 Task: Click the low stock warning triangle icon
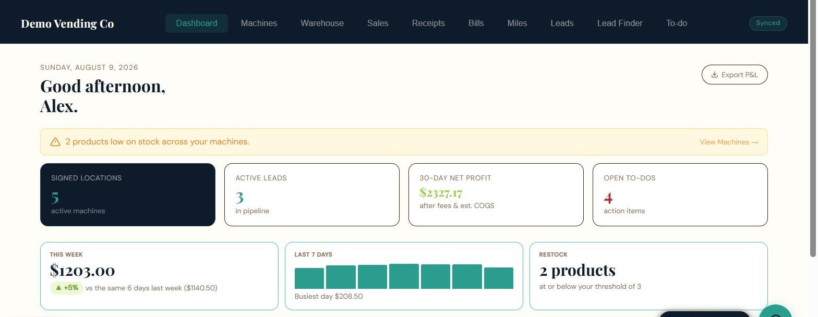(x=55, y=142)
